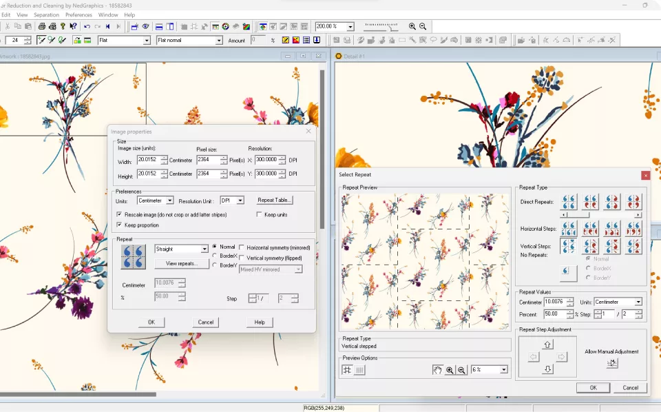Toggle repeat grid lines in Preview Options
This screenshot has height=412, width=661.
(x=347, y=370)
